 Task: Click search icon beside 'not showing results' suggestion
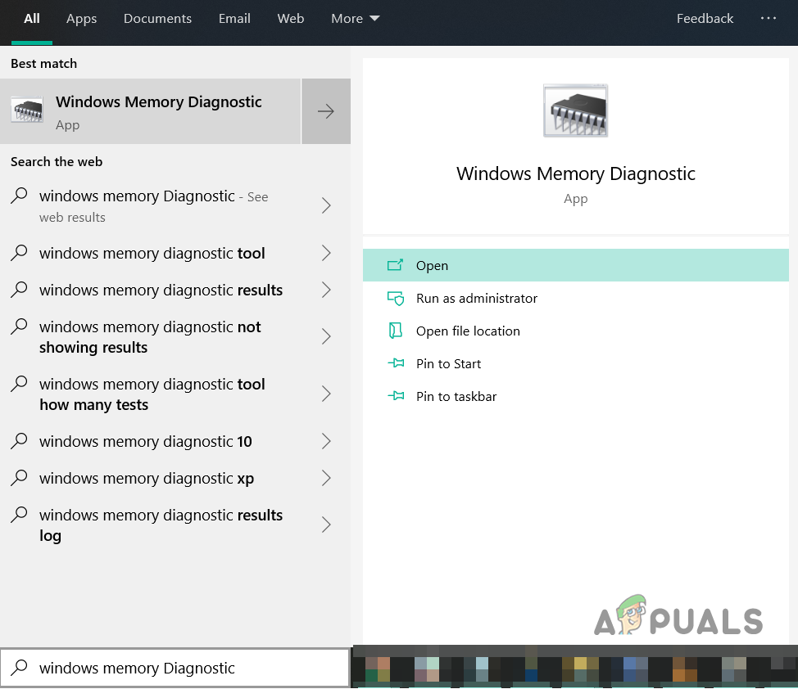click(19, 326)
